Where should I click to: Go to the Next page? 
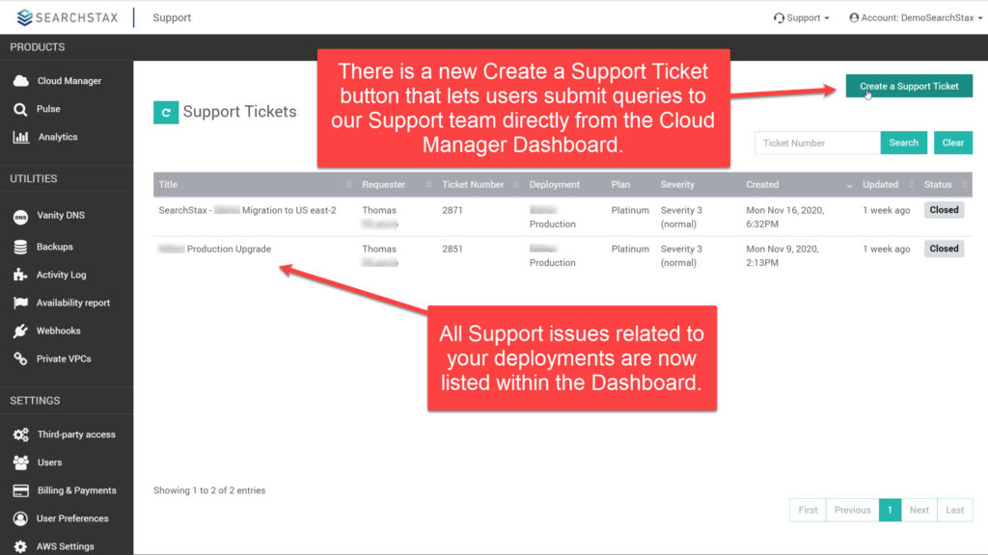click(x=919, y=511)
